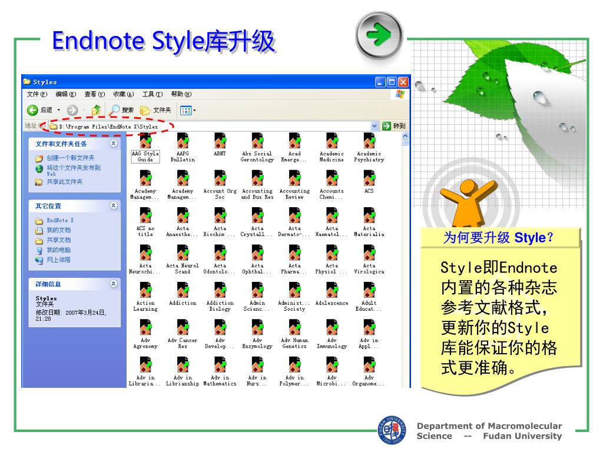Screen dimensions: 603x452
Task: Go to the EndNote X folder link
Action: tap(60, 220)
